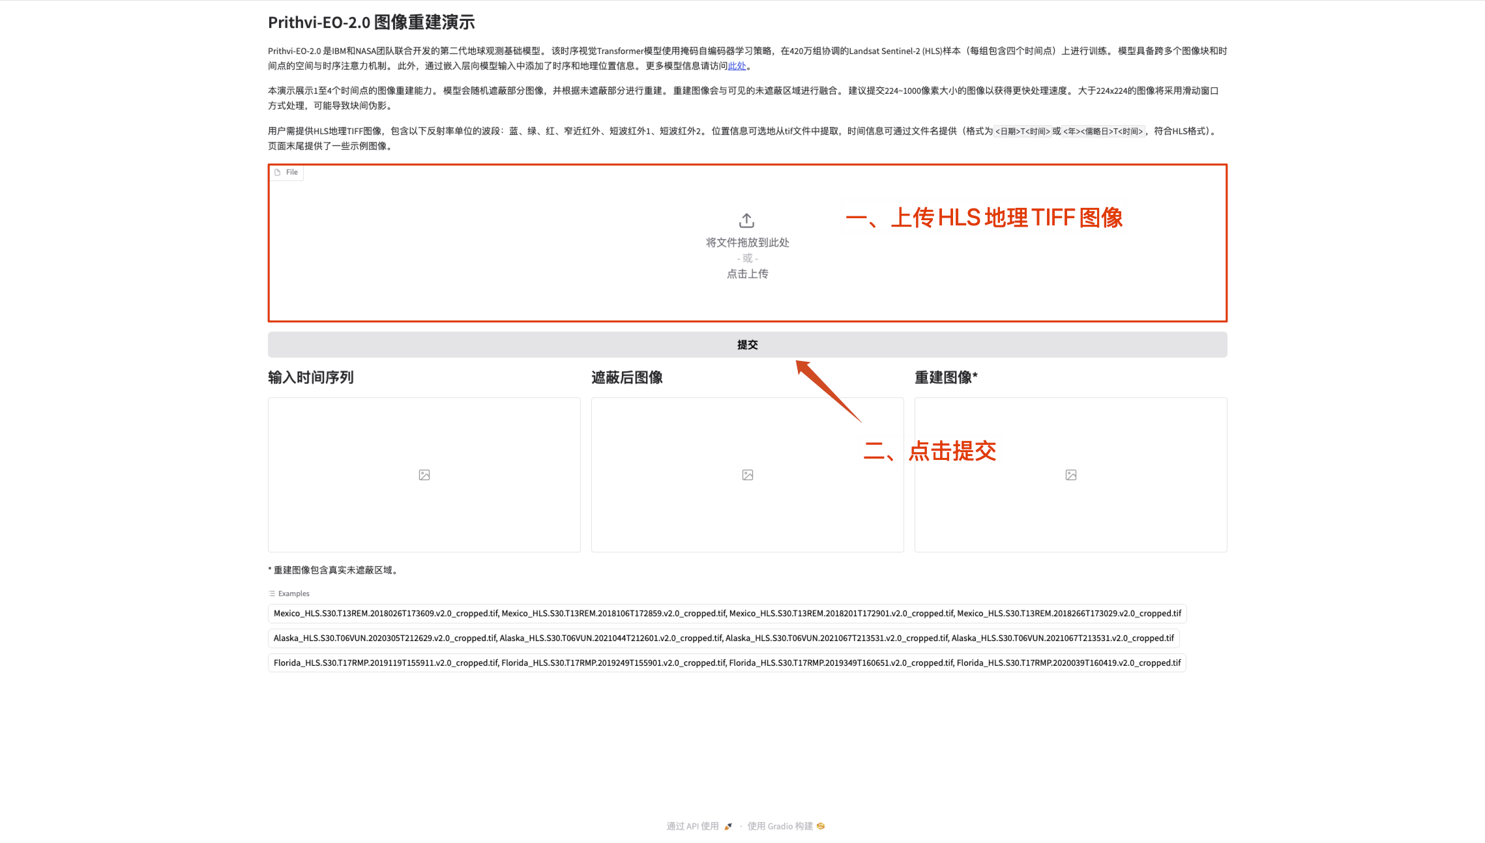Click 将文件拖放到此处 dropzone text

coord(748,242)
